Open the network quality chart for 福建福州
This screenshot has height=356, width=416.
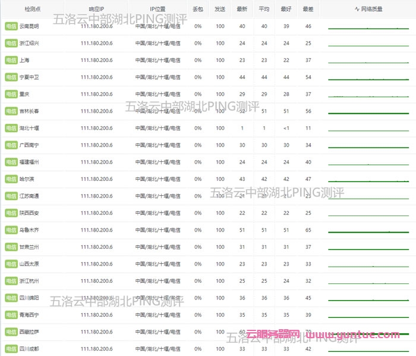coord(368,163)
